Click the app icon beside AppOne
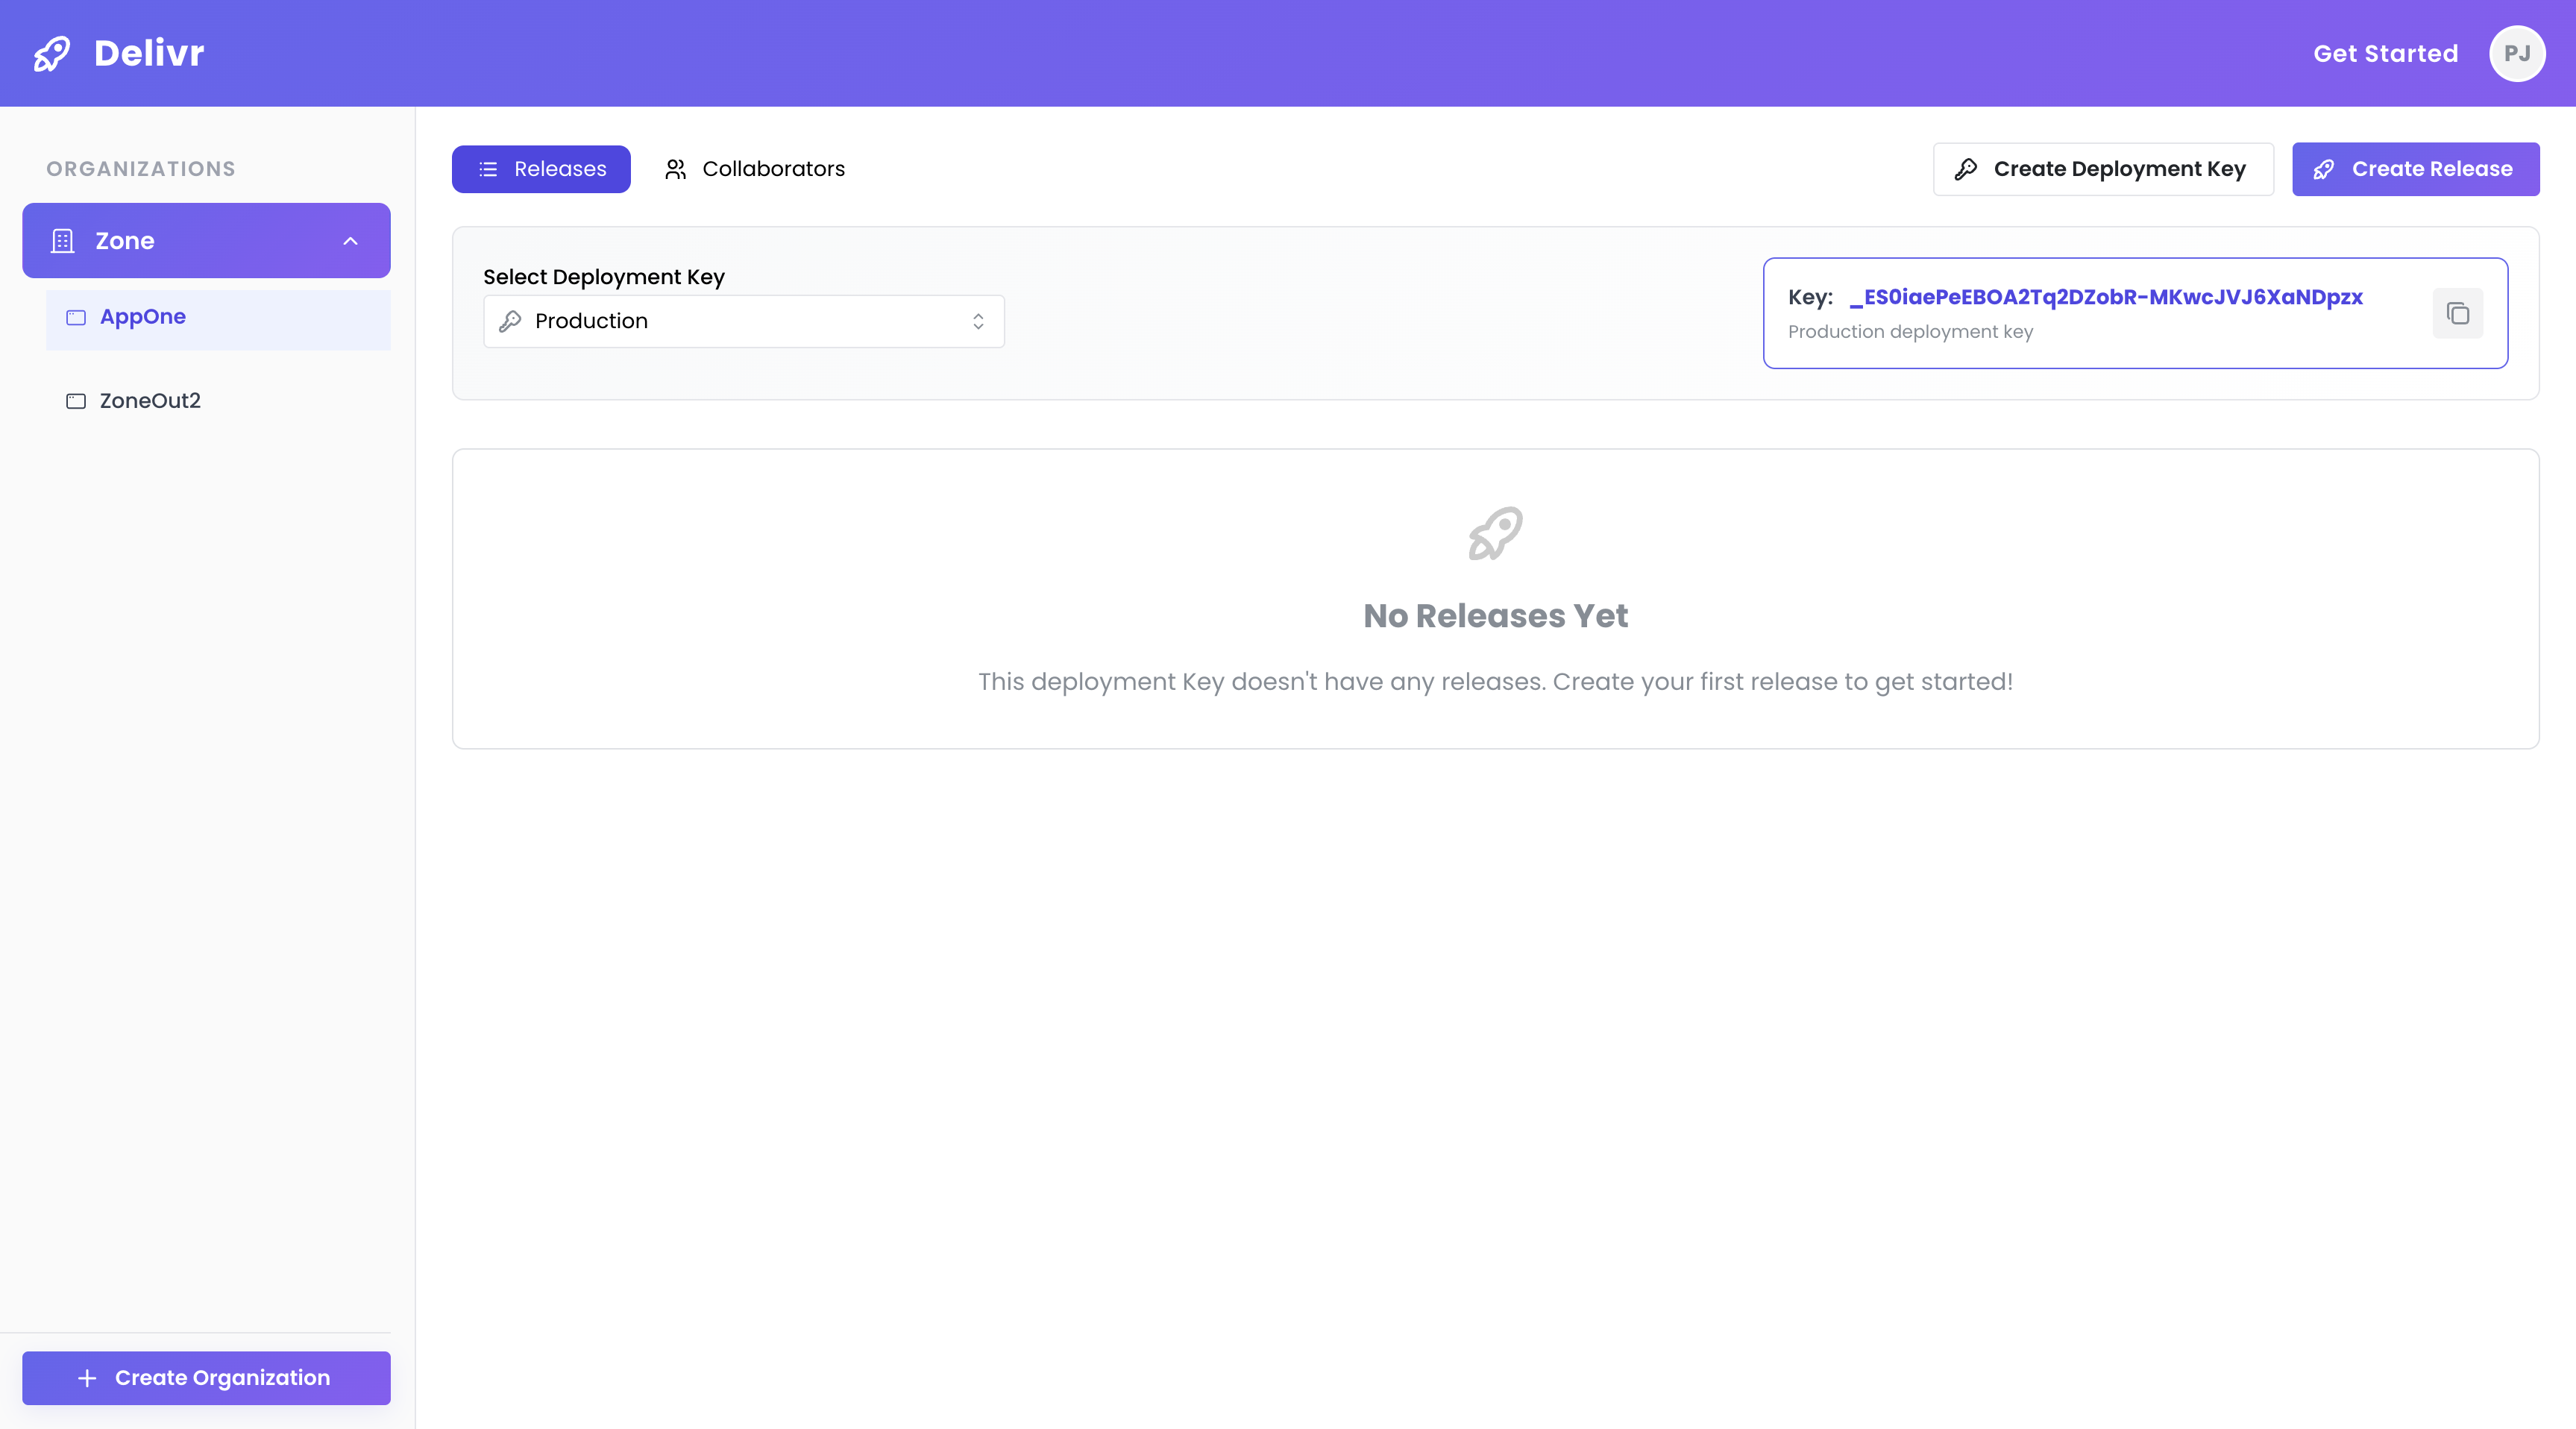This screenshot has width=2576, height=1429. (76, 318)
